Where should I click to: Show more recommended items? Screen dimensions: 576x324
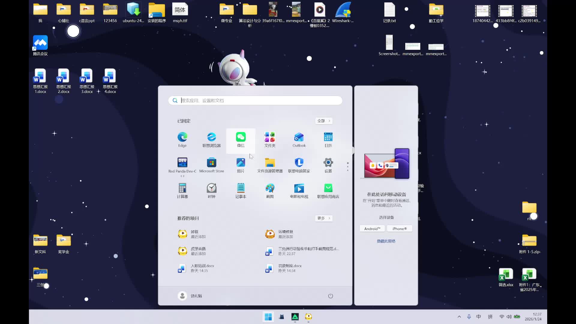pyautogui.click(x=324, y=218)
